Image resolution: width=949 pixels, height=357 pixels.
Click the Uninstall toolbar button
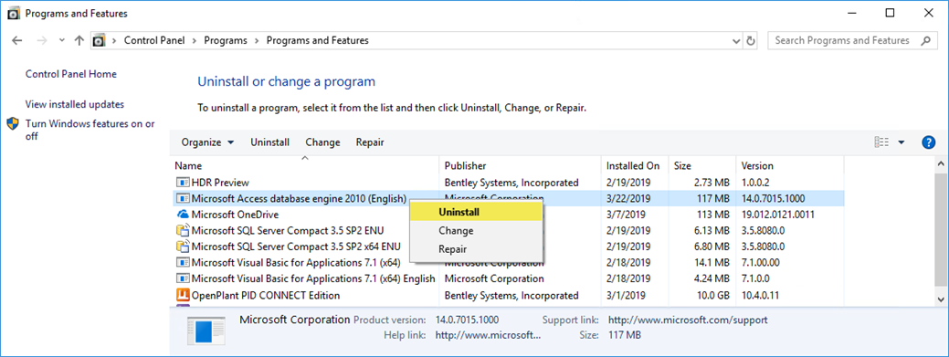tap(270, 142)
